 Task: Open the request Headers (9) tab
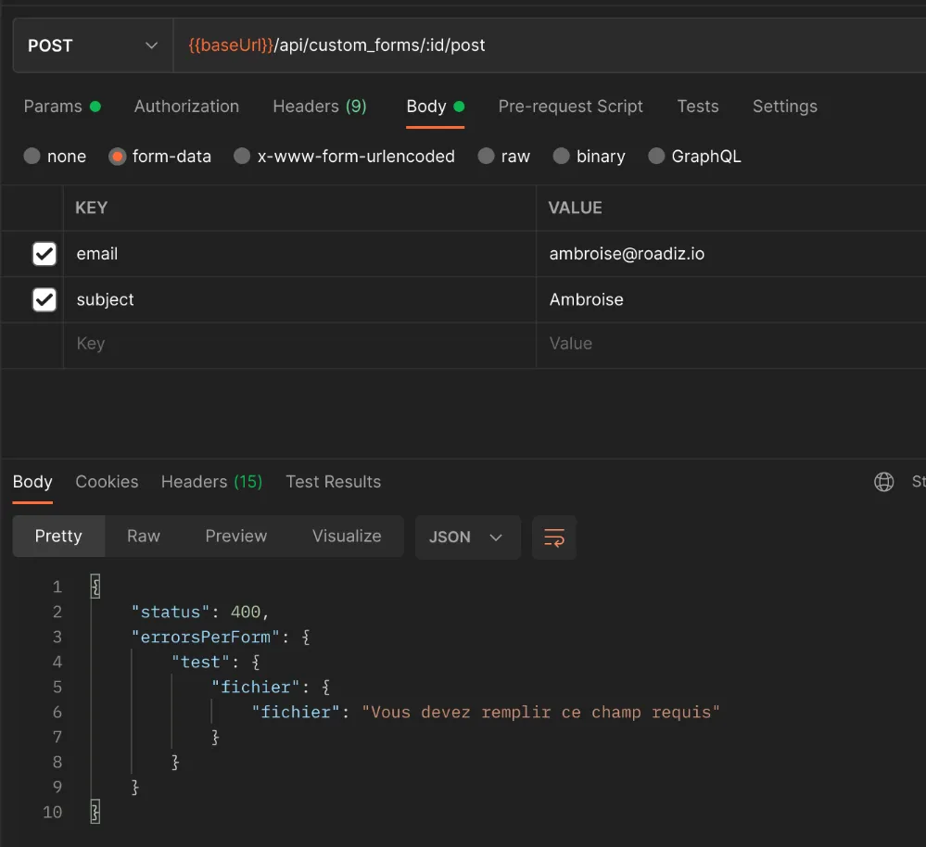pos(320,107)
